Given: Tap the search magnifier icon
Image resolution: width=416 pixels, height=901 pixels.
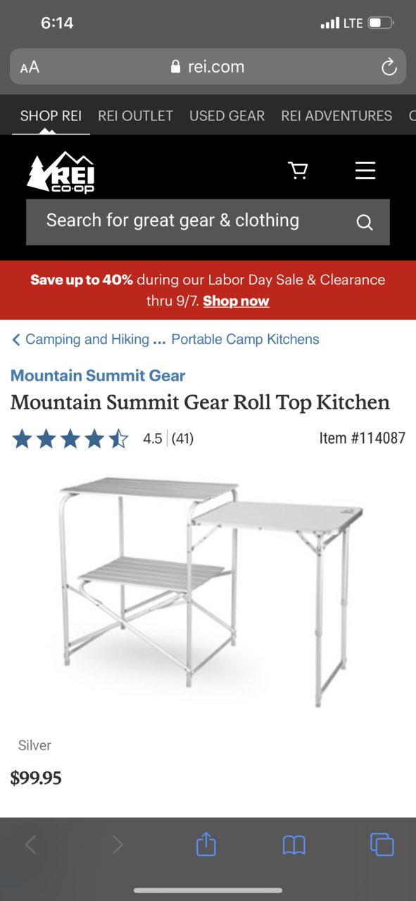Looking at the screenshot, I should (364, 223).
